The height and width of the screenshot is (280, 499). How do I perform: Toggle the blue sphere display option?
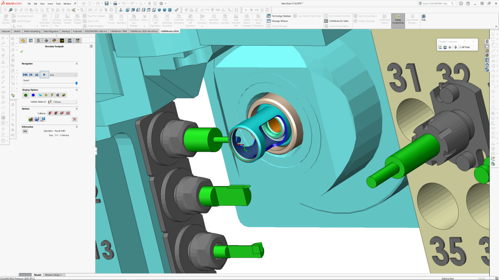pyautogui.click(x=33, y=95)
